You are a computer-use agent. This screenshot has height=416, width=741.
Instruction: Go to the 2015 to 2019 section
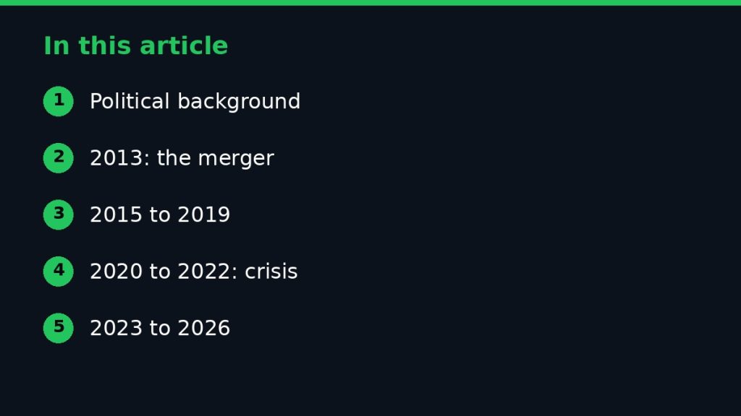(160, 215)
